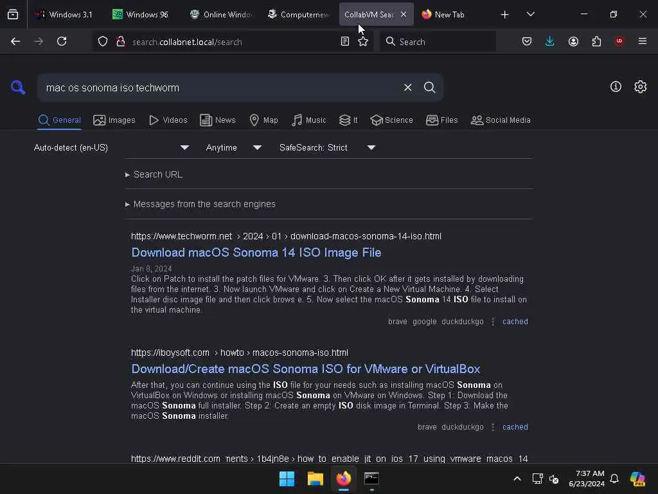The width and height of the screenshot is (658, 494).
Task: Open File Explorer from taskbar
Action: pos(315,479)
